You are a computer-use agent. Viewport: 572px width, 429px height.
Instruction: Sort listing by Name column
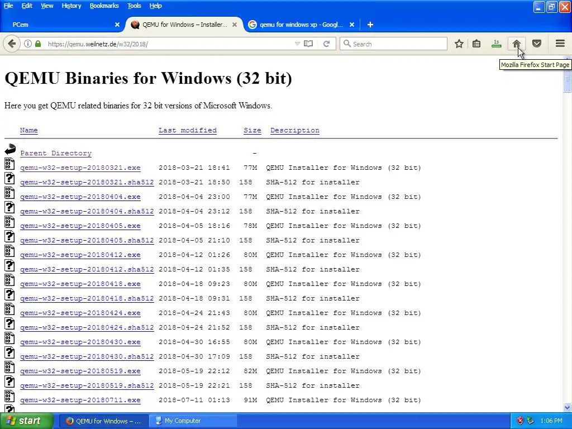point(29,130)
